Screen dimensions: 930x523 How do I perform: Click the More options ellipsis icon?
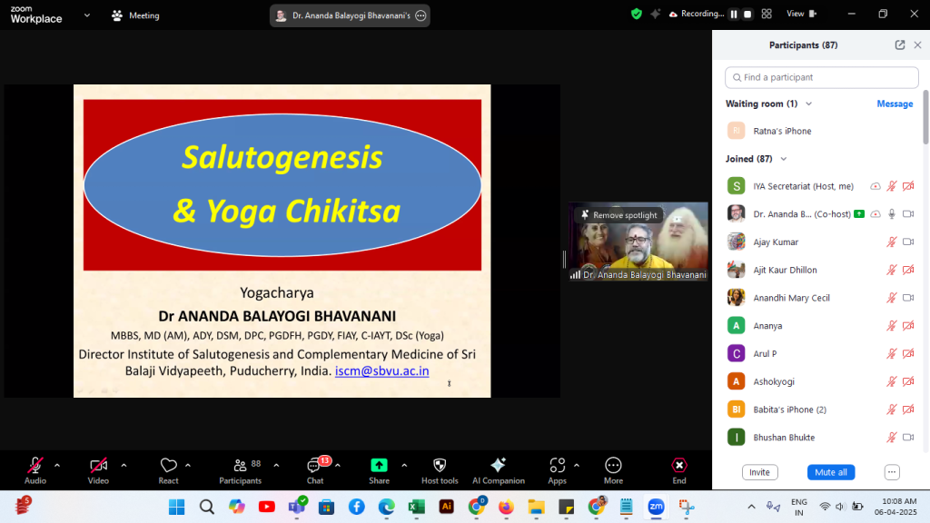(613, 466)
